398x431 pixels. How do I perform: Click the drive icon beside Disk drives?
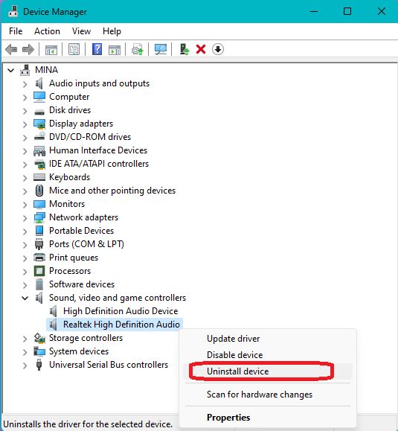pyautogui.click(x=39, y=112)
